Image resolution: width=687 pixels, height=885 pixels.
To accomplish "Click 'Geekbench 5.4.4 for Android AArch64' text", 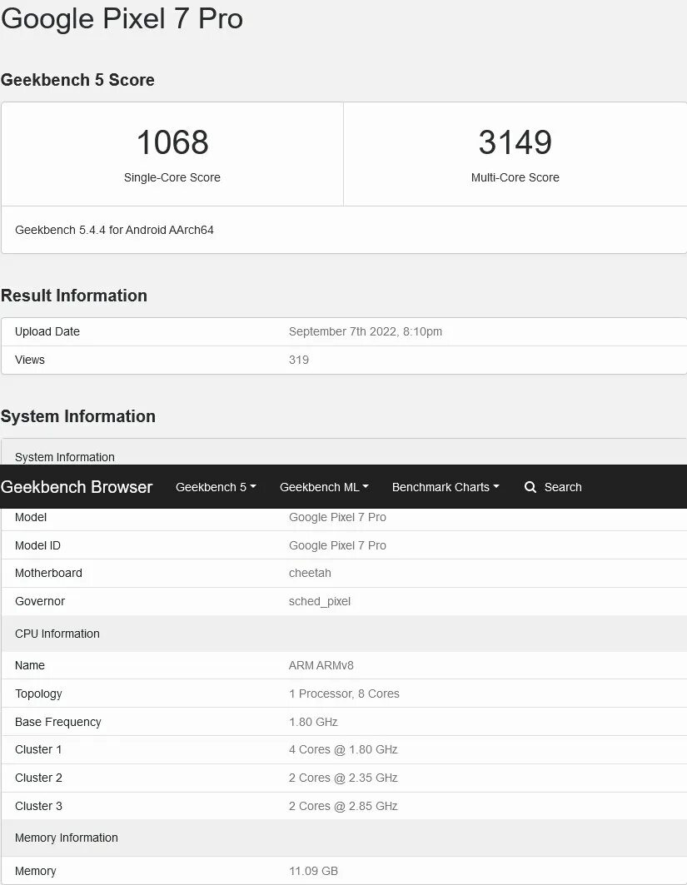I will [114, 230].
